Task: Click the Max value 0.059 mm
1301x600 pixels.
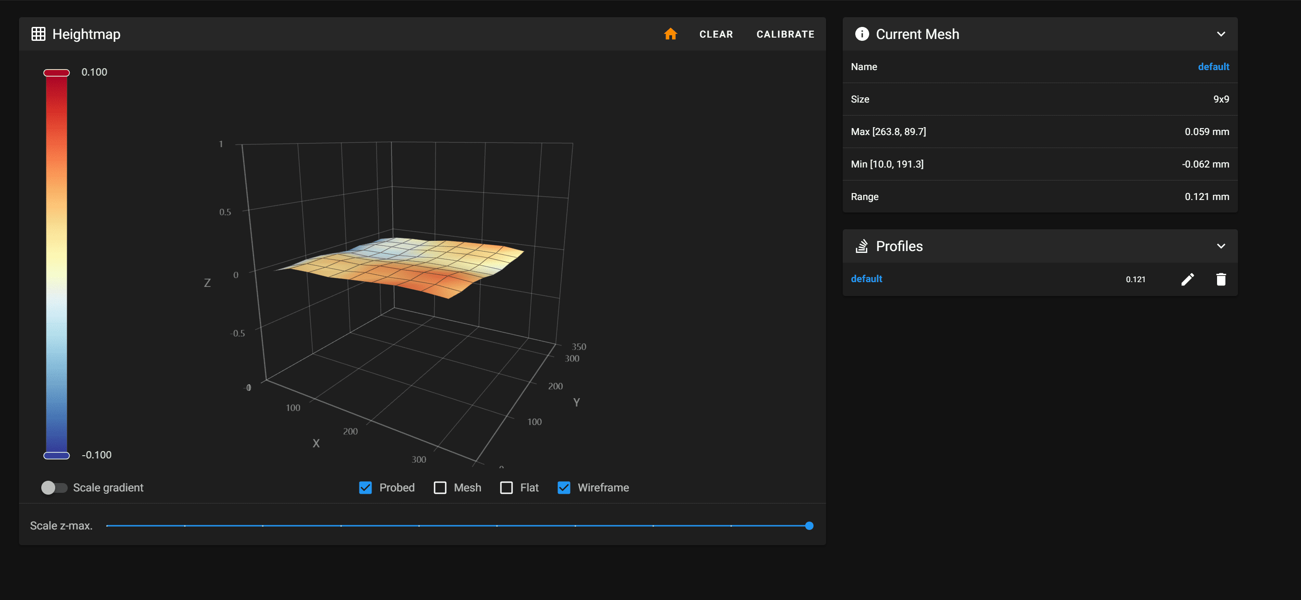Action: pos(1206,131)
